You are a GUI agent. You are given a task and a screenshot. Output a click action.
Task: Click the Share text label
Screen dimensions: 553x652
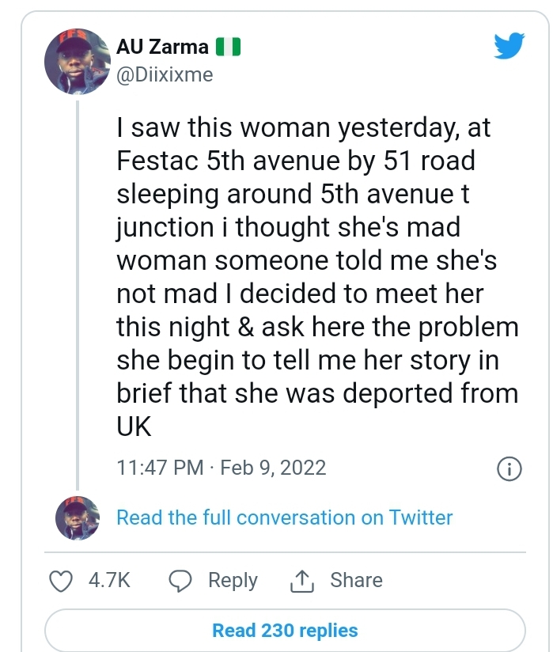pos(356,580)
